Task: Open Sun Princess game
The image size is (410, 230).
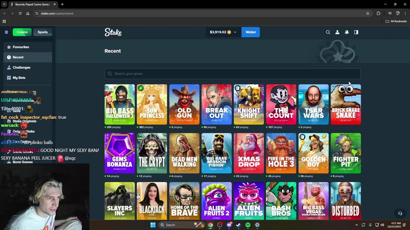Action: click(x=152, y=104)
